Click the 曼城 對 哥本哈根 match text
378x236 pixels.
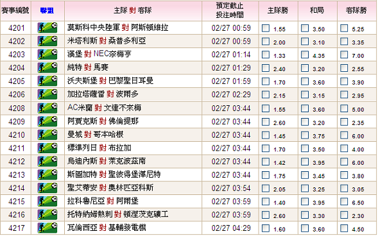coord(96,135)
